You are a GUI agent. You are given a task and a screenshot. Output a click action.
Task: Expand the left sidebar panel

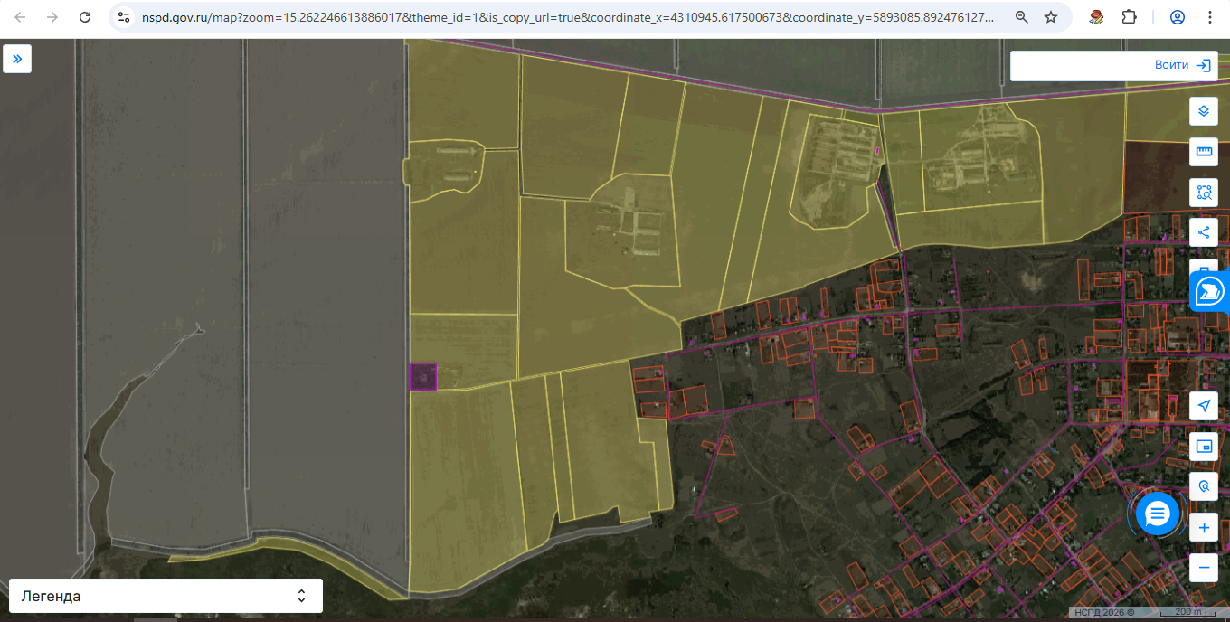[x=17, y=59]
